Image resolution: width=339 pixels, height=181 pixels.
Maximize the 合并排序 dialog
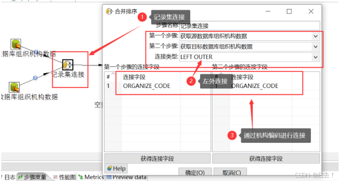pos(289,11)
